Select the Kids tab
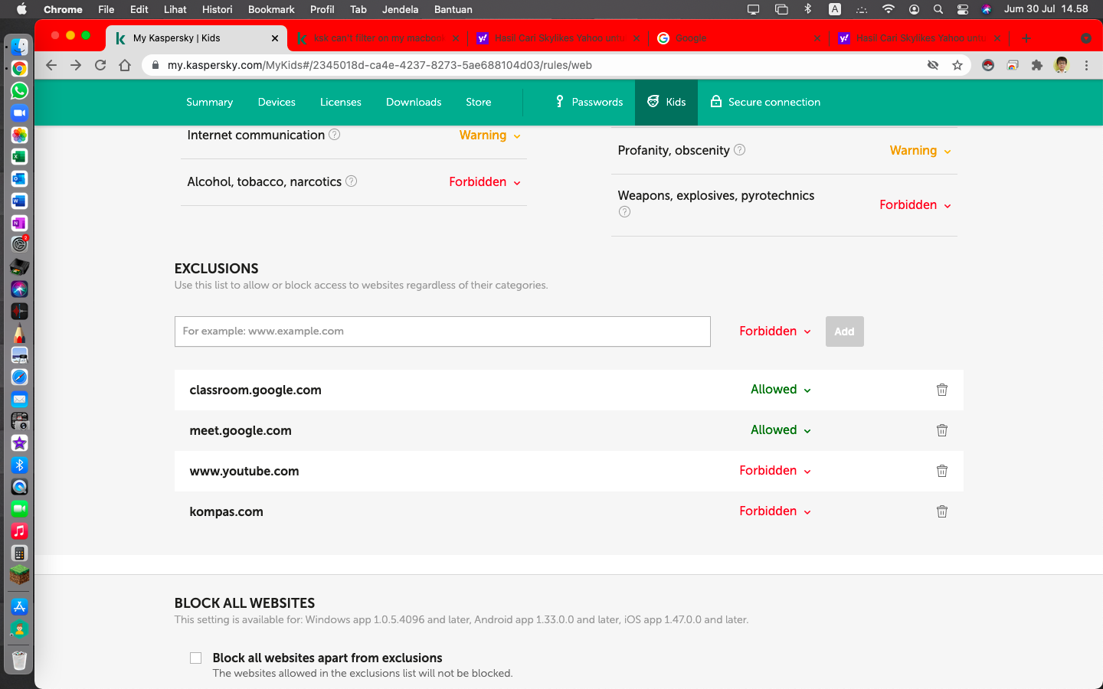The image size is (1103, 689). (x=666, y=102)
